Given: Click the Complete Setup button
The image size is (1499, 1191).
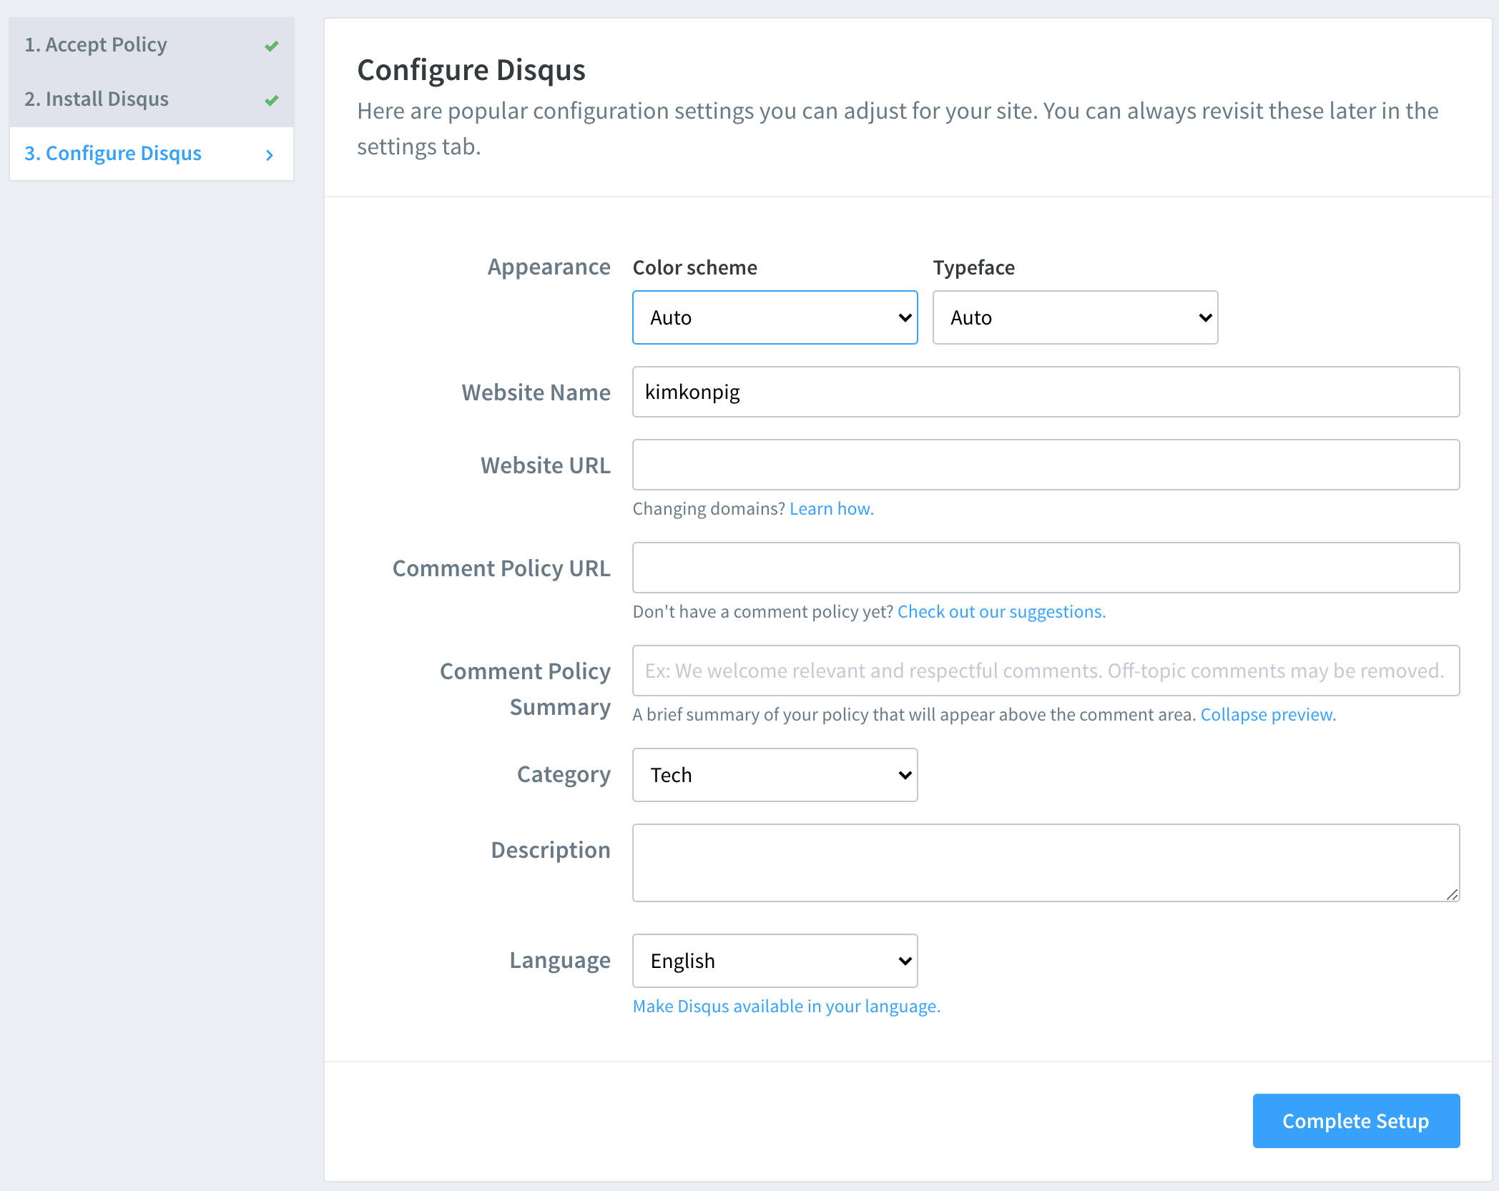Looking at the screenshot, I should [1356, 1121].
